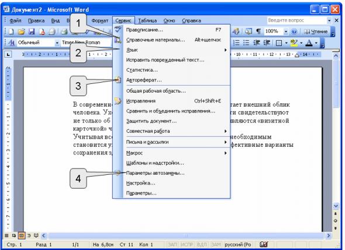Toggle ВДЛ extend selection indicator
Image resolution: width=345 pixels, height=250 pixels.
202,244
